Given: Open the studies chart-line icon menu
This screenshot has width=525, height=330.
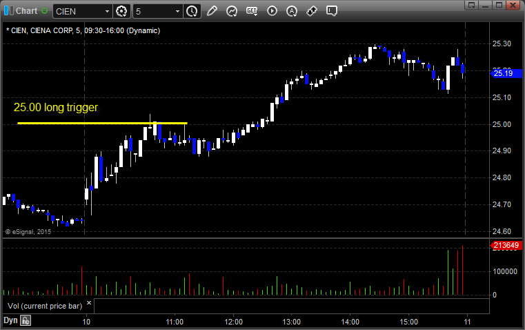Looking at the screenshot, I should click(x=232, y=11).
